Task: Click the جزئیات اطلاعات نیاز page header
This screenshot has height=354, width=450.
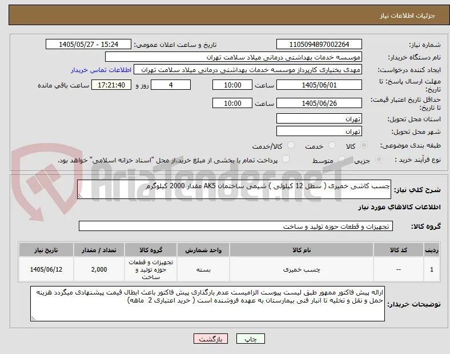Action: (408, 15)
